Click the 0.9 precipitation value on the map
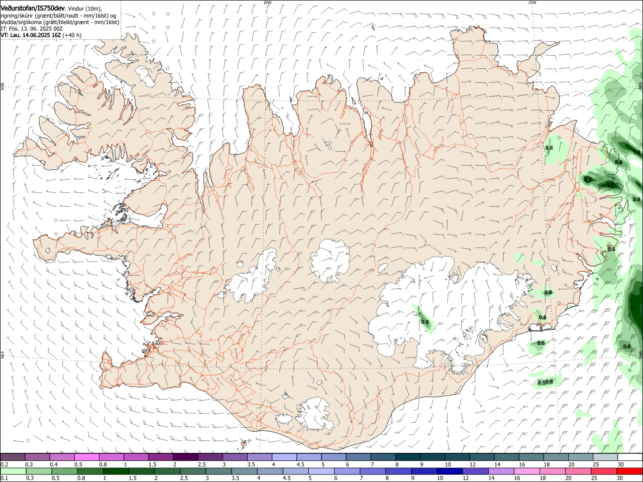643x482 pixels. pos(618,162)
